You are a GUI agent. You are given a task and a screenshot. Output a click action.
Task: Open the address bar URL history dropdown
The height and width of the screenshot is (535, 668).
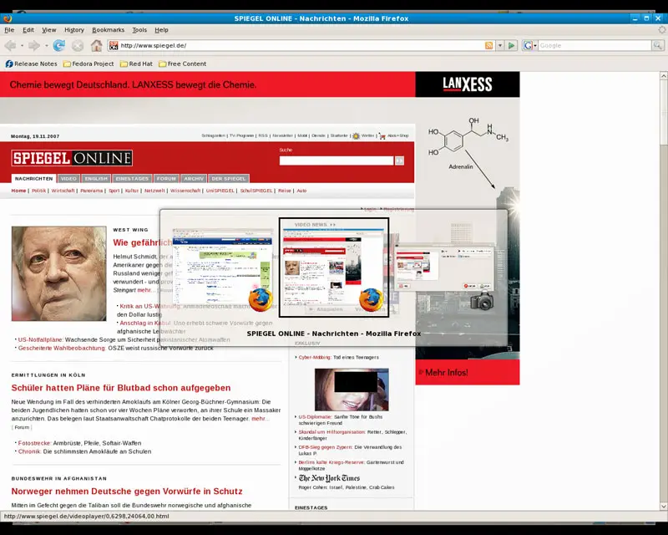(500, 45)
